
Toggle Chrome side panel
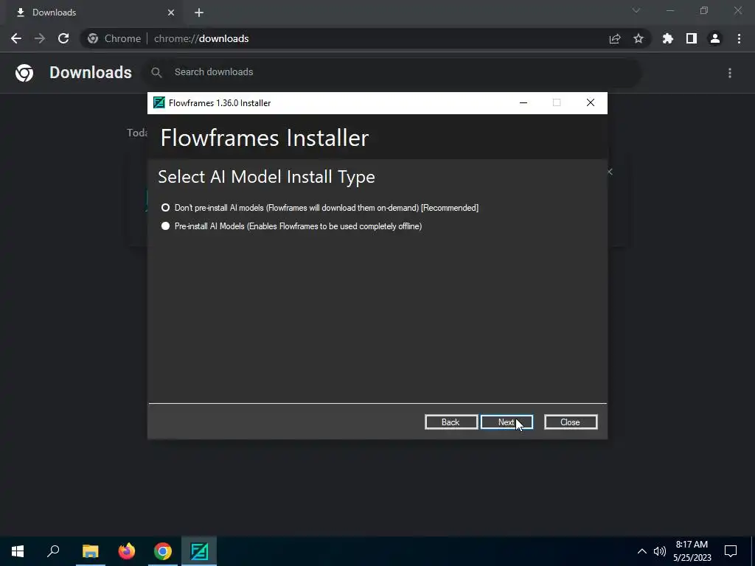point(692,38)
